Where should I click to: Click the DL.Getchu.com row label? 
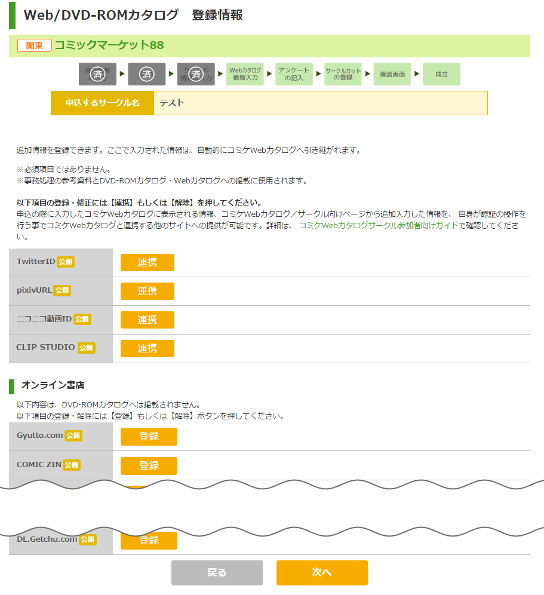coord(47,539)
